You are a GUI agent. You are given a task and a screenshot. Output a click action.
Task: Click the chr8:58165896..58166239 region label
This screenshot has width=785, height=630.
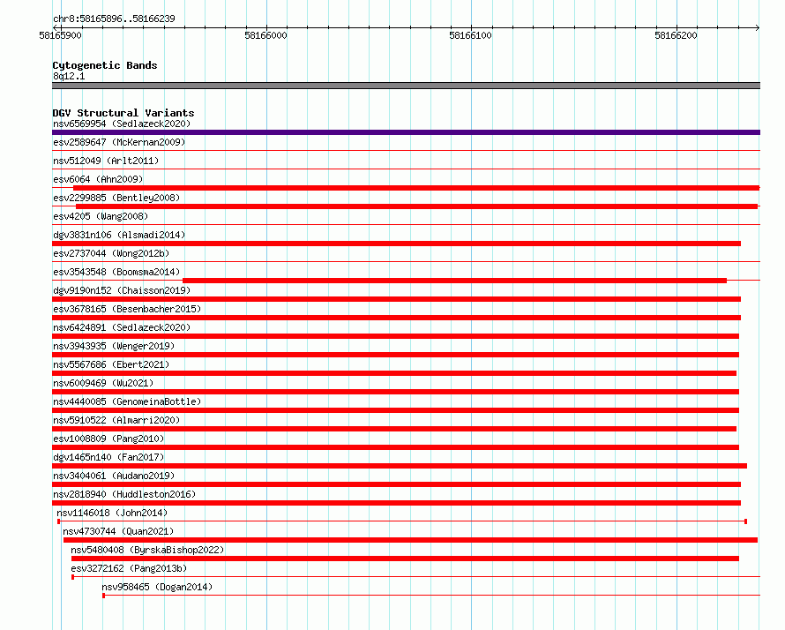pos(114,19)
